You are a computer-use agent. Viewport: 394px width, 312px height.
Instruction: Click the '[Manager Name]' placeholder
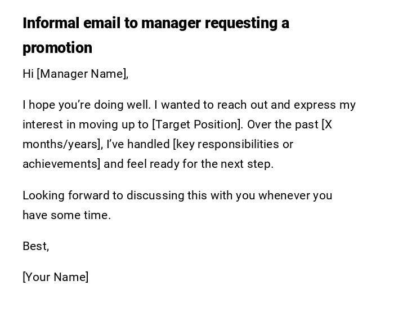(82, 74)
